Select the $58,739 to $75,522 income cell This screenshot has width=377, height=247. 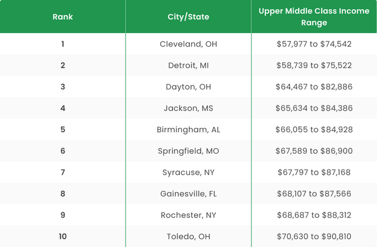pos(314,65)
